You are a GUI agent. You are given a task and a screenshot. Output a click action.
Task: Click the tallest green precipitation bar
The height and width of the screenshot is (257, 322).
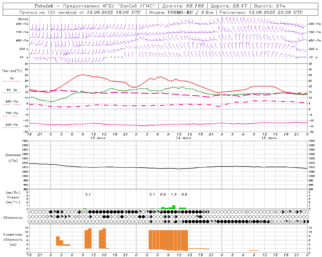point(174,207)
